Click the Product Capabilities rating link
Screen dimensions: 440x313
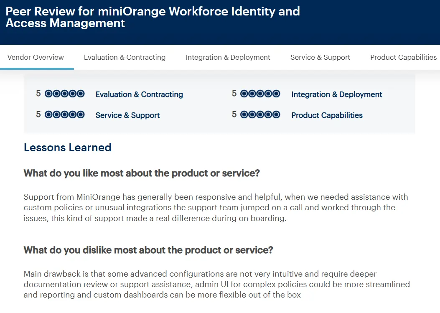327,115
